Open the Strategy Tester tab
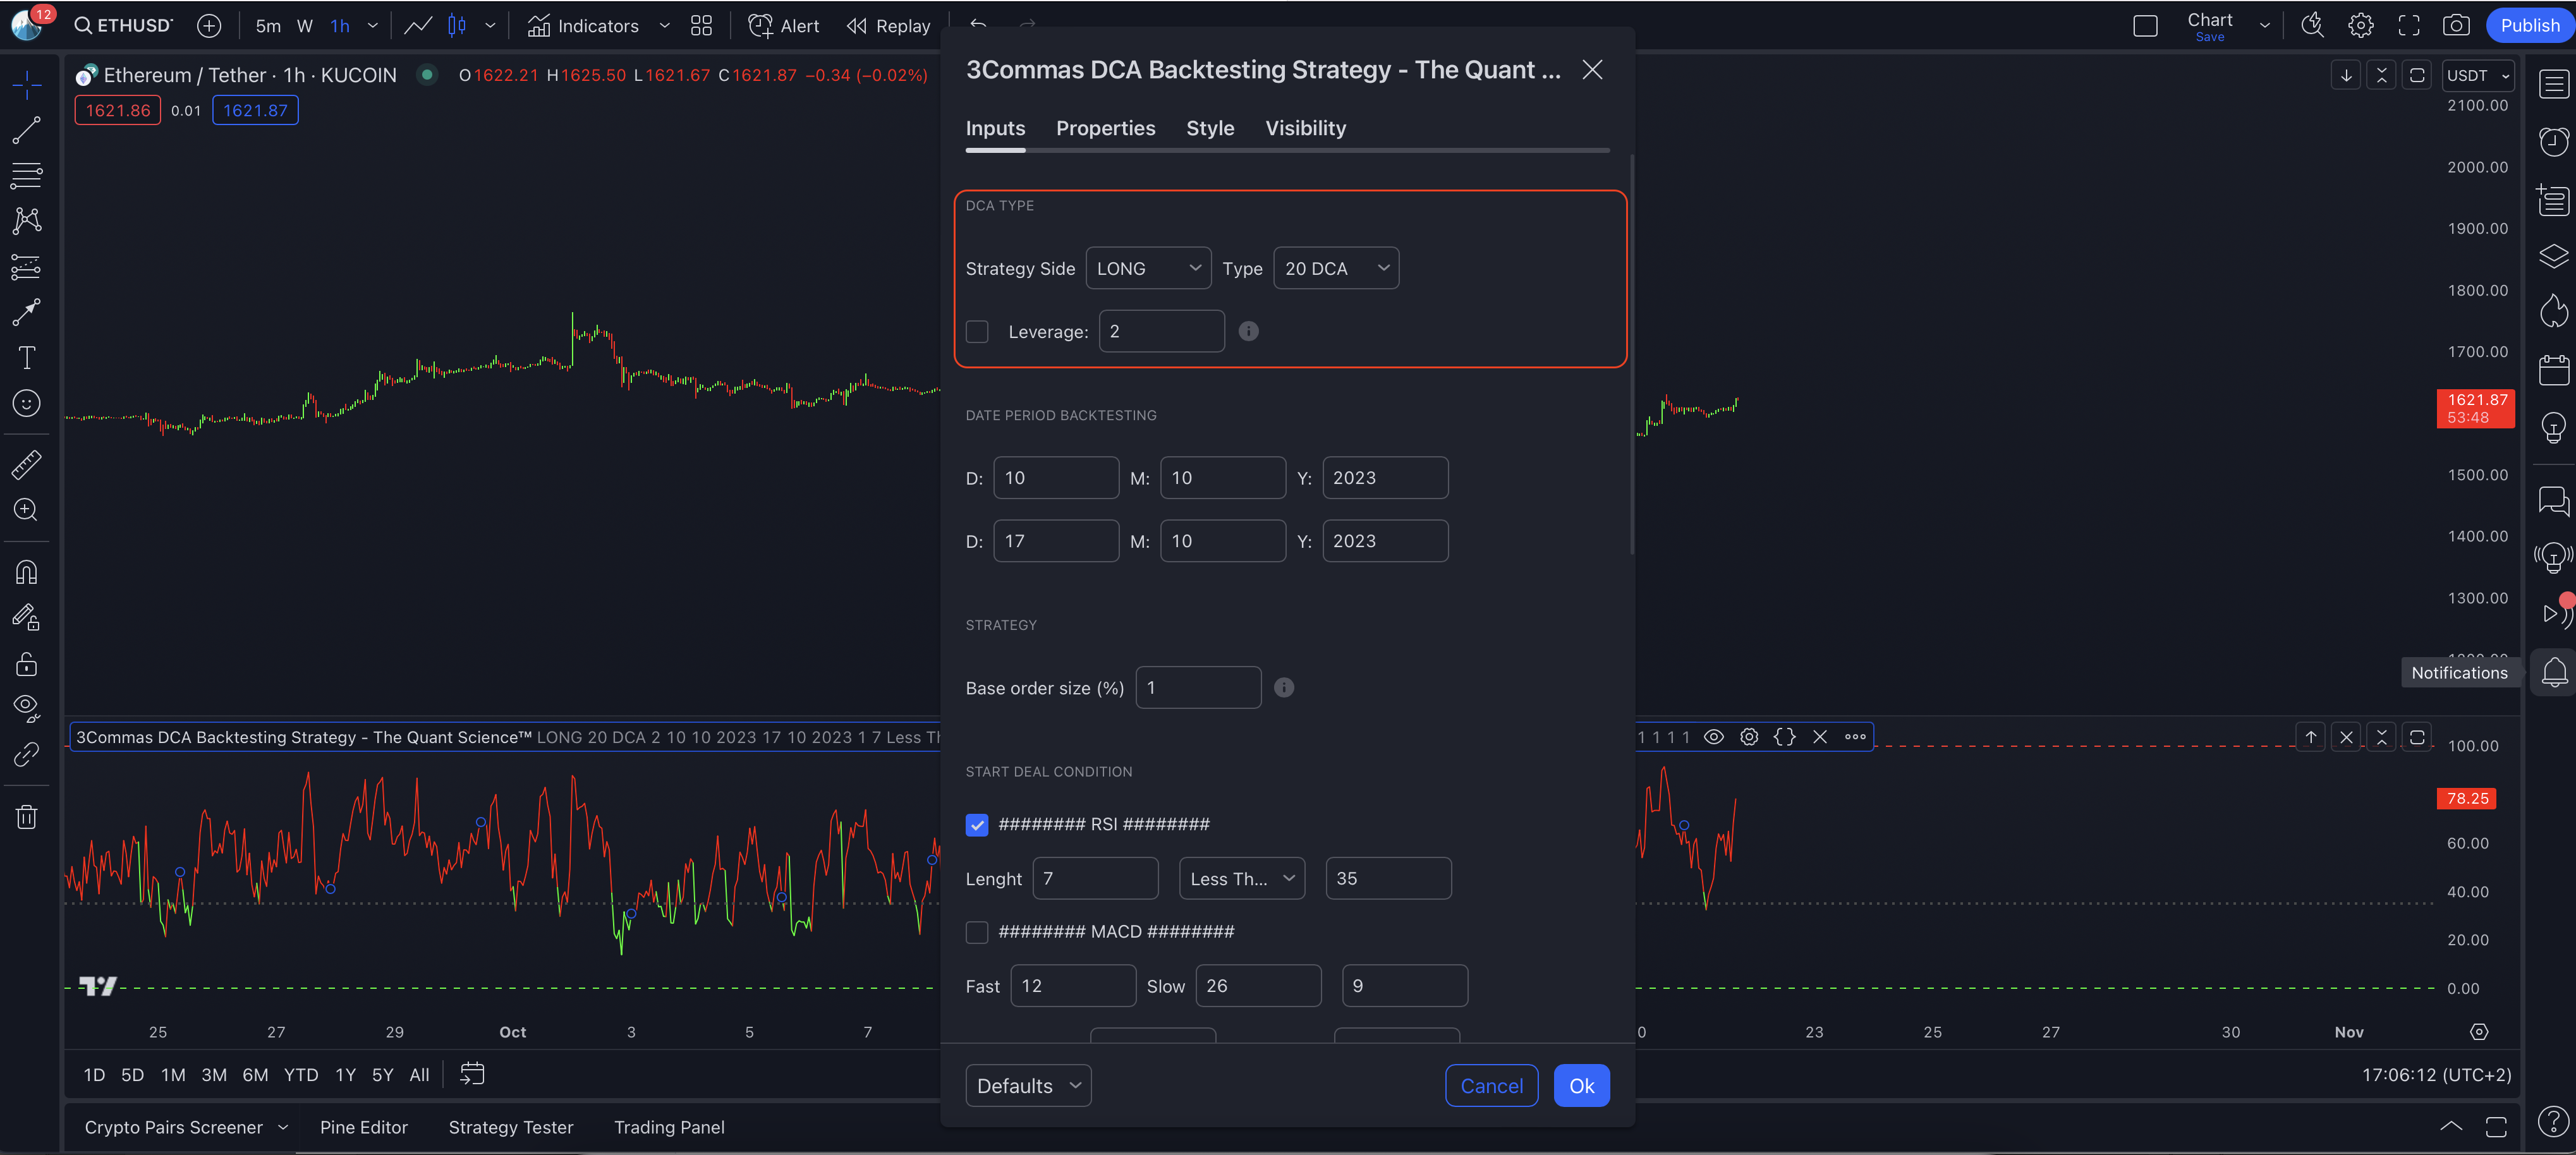Screen dimensions: 2576x1155 pyautogui.click(x=510, y=1127)
